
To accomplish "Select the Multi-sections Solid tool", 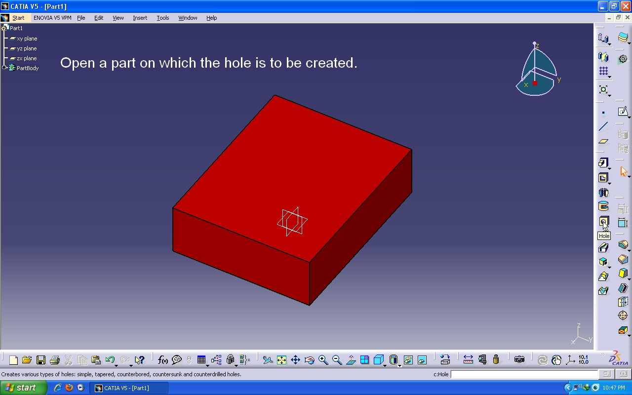I will point(603,276).
